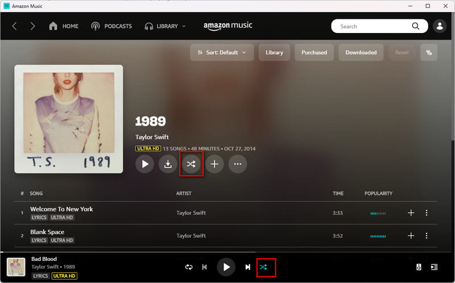Viewport: 455px width, 283px height.
Task: Add the 1989 album to library
Action: (x=214, y=164)
